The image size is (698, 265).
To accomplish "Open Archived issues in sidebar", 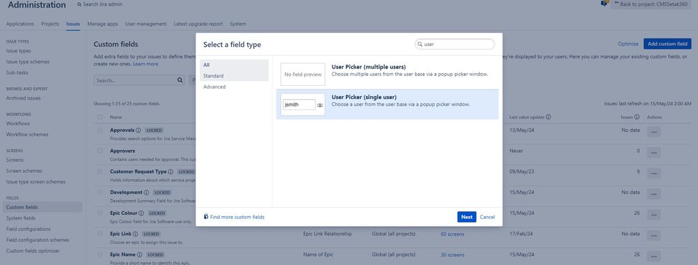I will coord(23,98).
